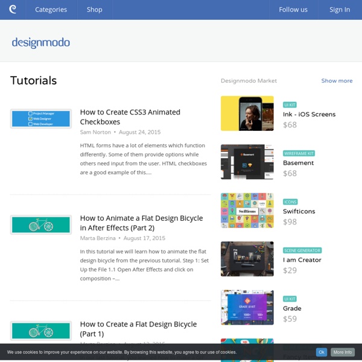Click Show more in Designmodo Market

click(337, 81)
